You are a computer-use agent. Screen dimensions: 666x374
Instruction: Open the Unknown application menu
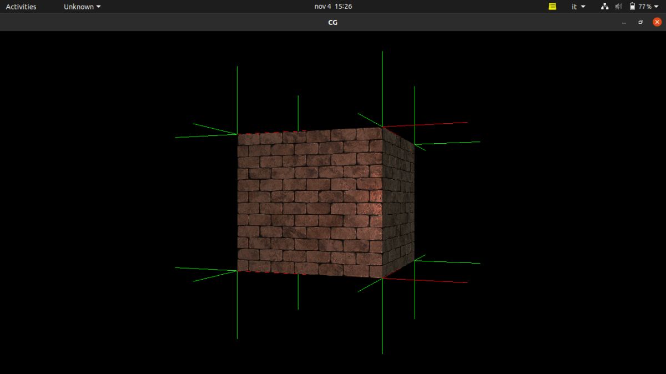[82, 7]
